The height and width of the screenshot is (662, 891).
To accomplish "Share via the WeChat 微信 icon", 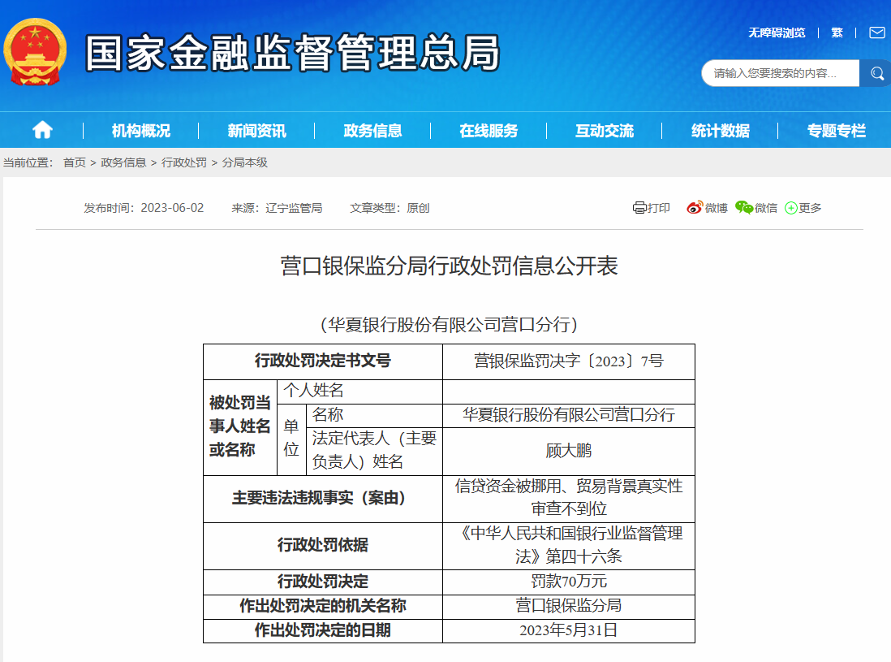I will point(743,208).
